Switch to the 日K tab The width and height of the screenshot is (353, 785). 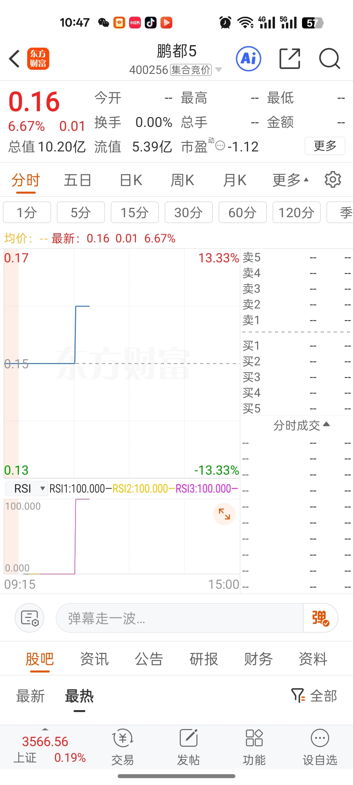click(131, 180)
